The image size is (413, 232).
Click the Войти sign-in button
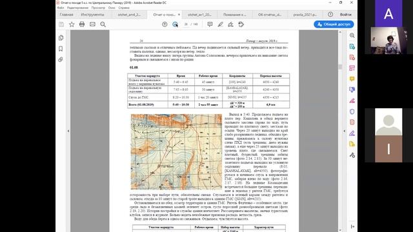coord(346,14)
